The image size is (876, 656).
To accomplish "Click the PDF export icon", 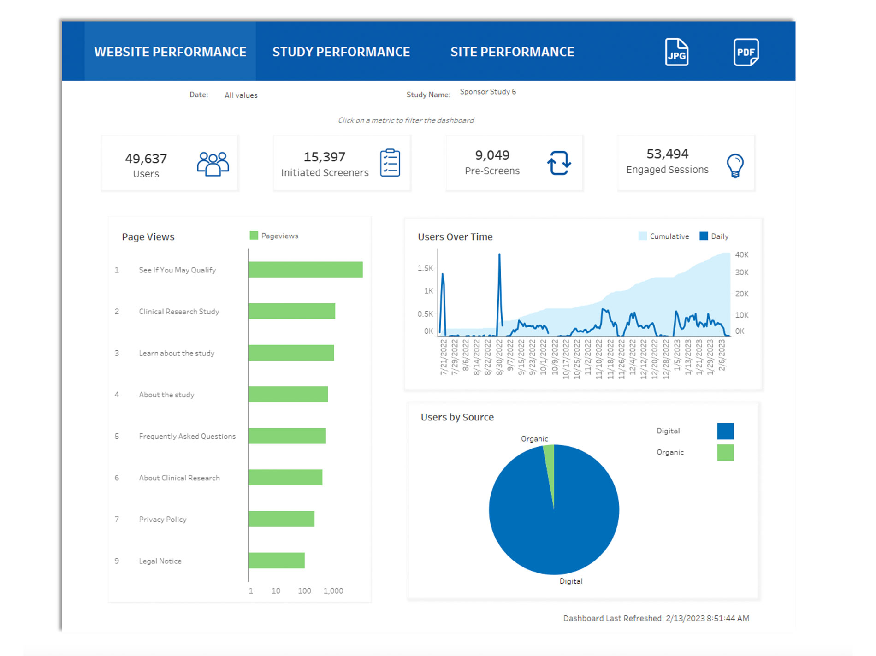I will (x=746, y=52).
